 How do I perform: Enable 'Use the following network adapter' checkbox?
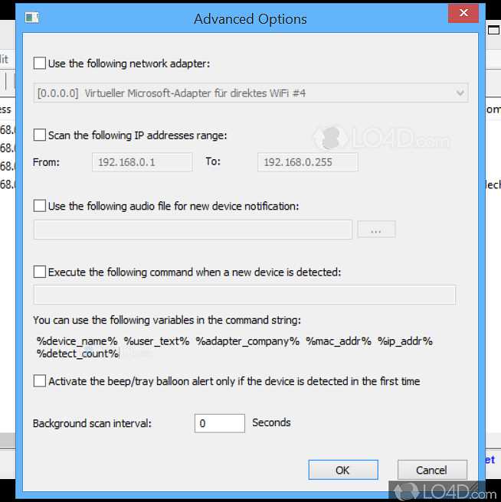click(x=39, y=63)
